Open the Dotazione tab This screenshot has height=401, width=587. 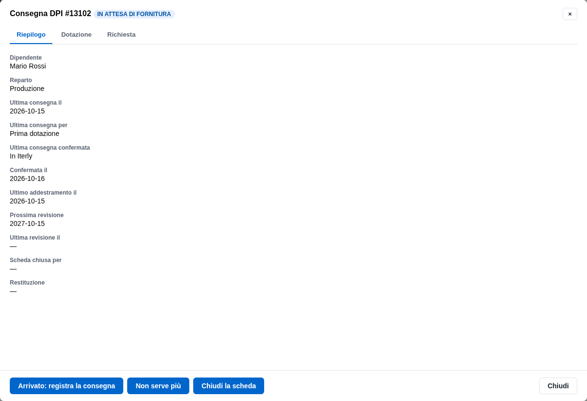pyautogui.click(x=76, y=35)
